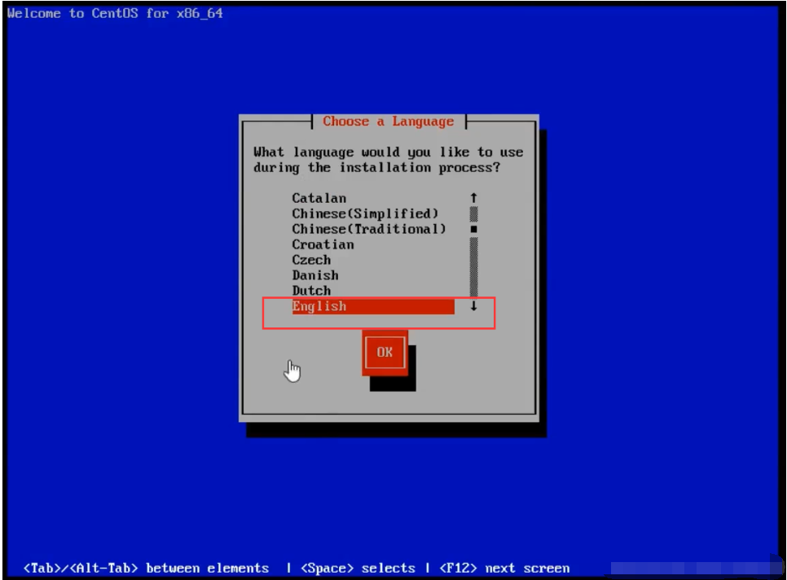Confirm language with the OK button
The image size is (787, 580).
[x=385, y=353]
